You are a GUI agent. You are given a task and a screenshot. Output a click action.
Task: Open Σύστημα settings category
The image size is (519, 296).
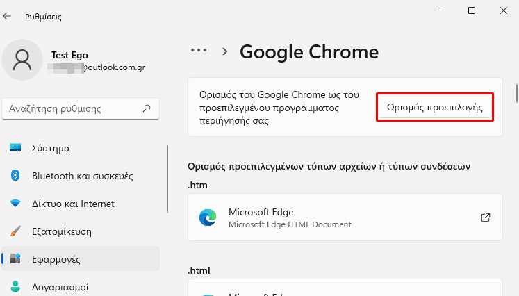click(81, 148)
